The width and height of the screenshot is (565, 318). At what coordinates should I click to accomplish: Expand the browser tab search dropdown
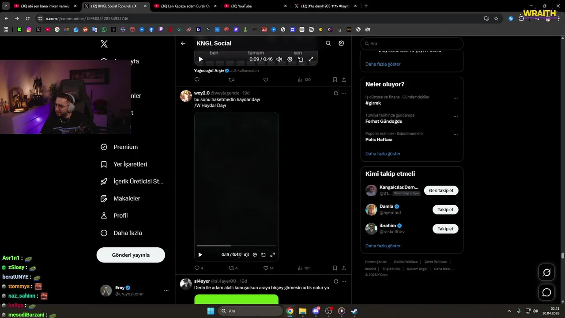coord(6,6)
